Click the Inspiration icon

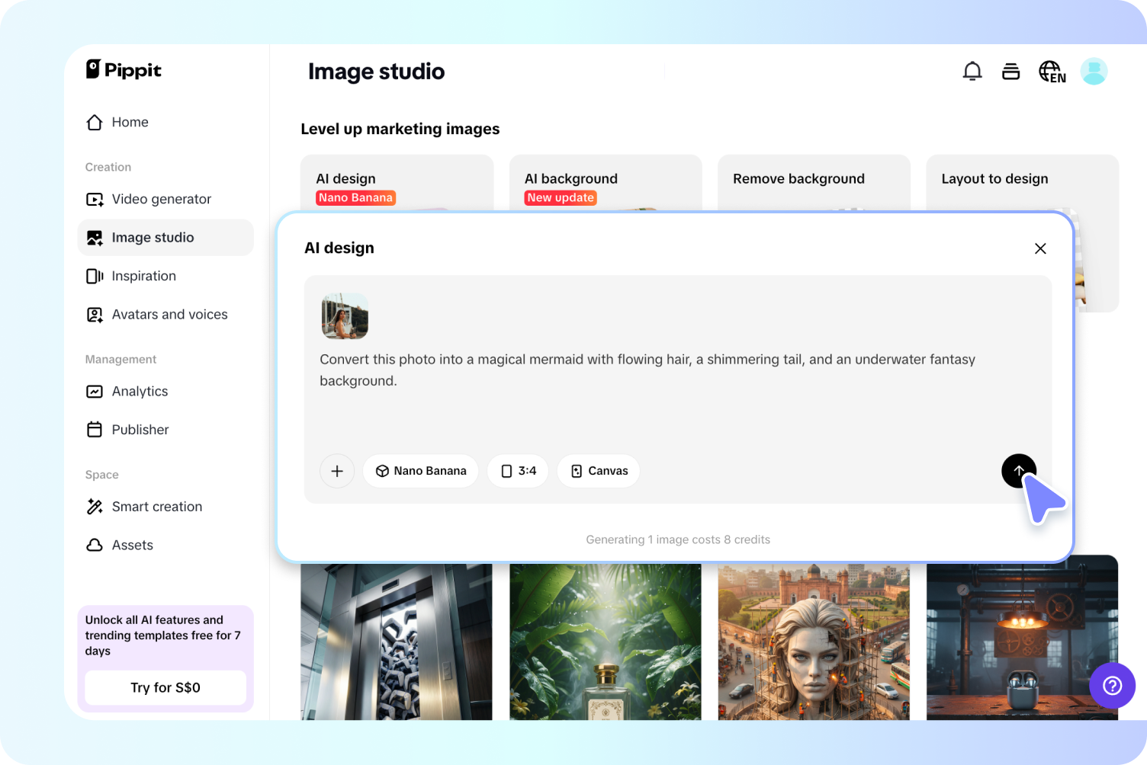pos(95,276)
